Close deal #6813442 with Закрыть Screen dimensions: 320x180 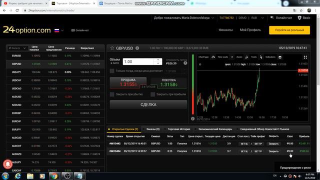pos(273,144)
